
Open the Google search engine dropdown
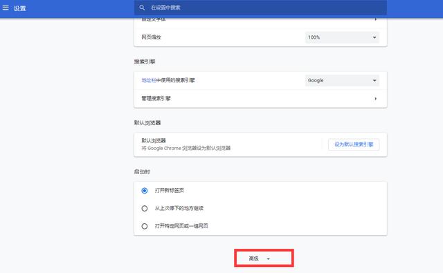point(342,80)
